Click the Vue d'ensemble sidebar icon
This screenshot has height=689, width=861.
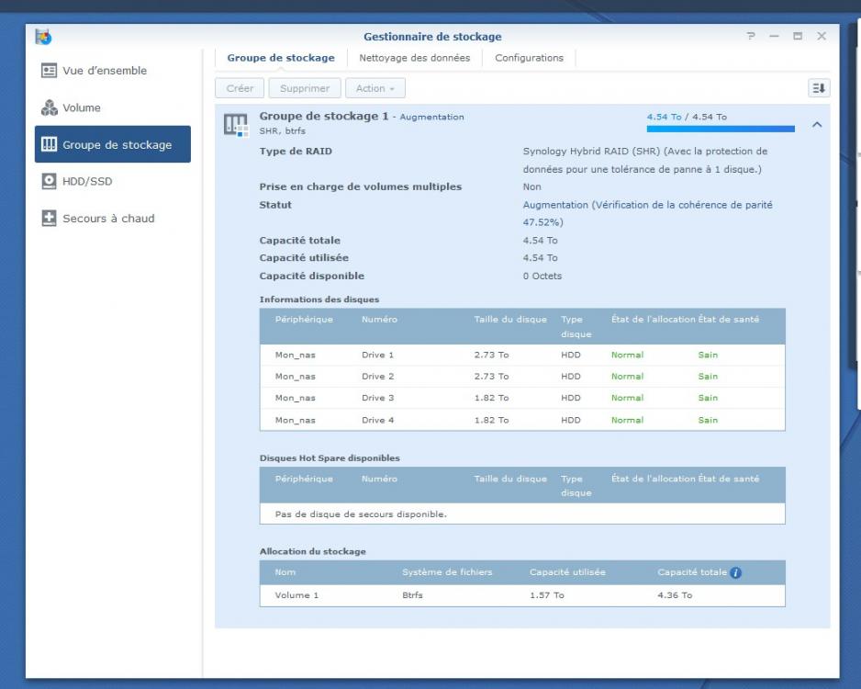49,71
